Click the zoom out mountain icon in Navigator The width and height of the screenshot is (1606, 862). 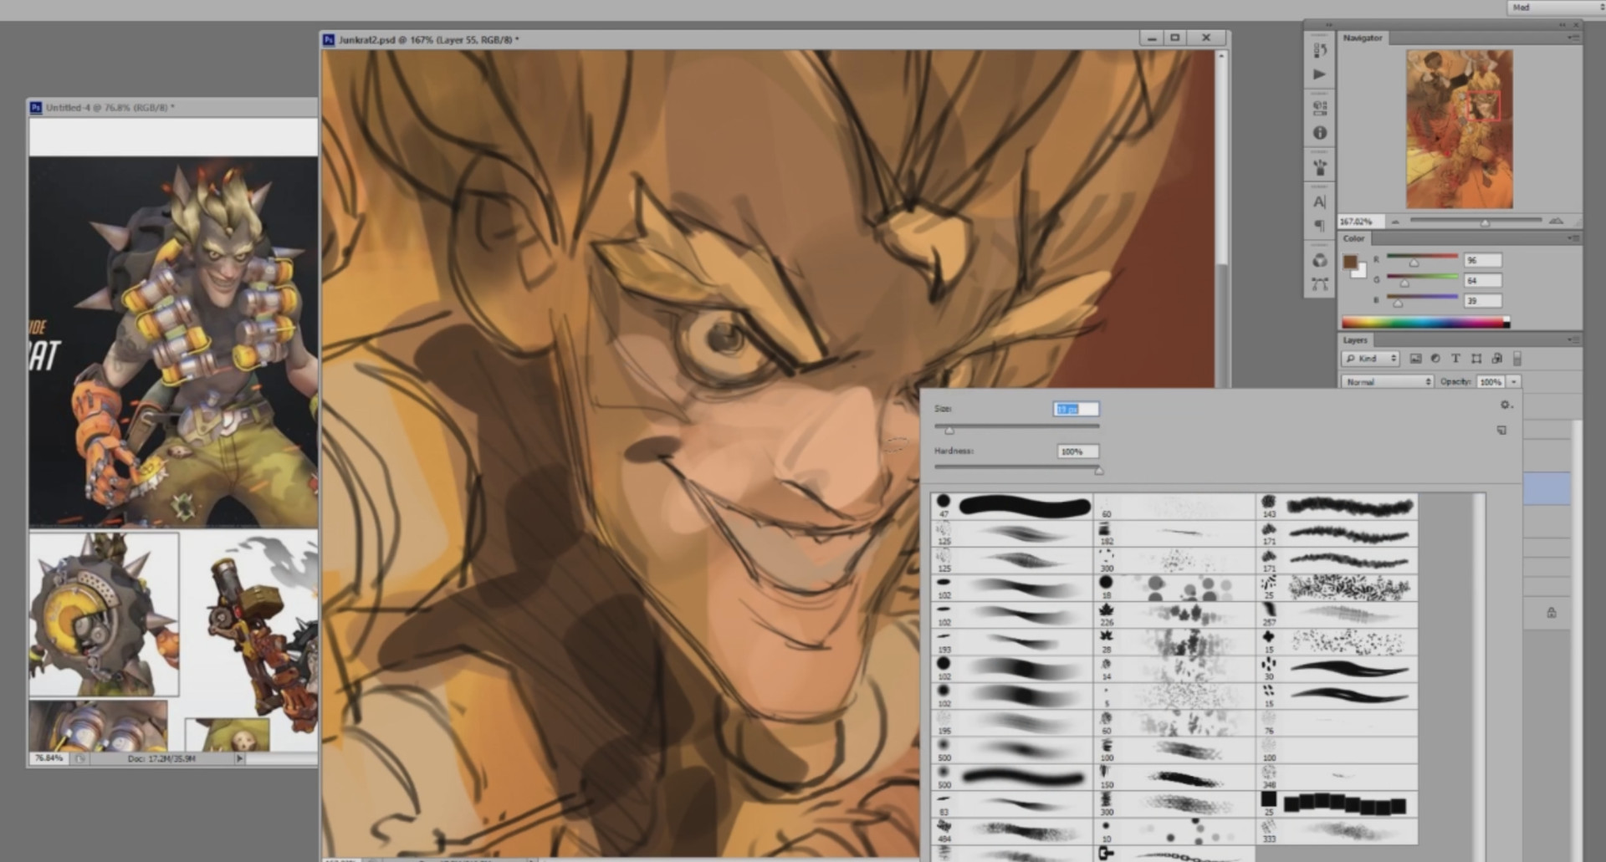(x=1395, y=222)
